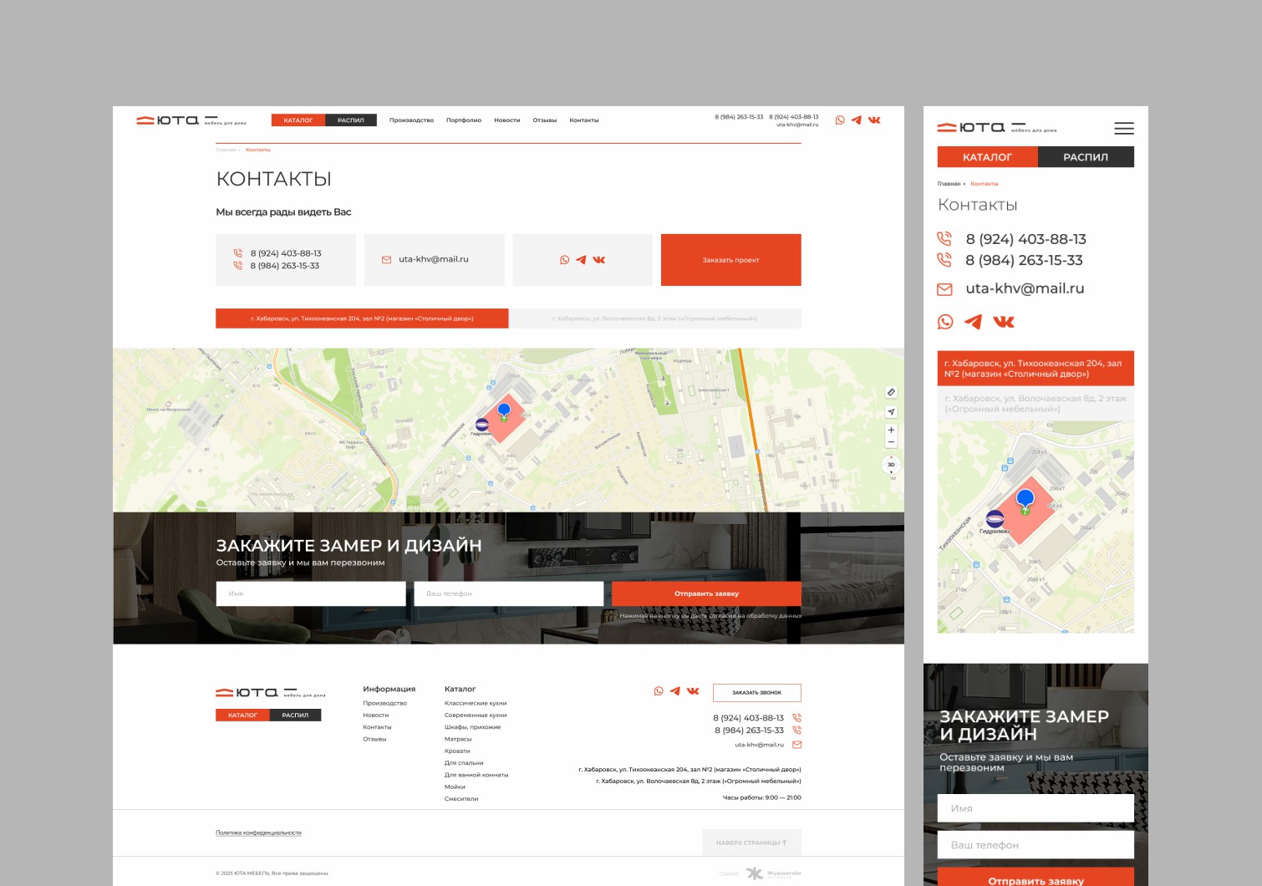Open Портфолио in the top navigation
Screen dimensions: 1262x886
[x=463, y=120]
